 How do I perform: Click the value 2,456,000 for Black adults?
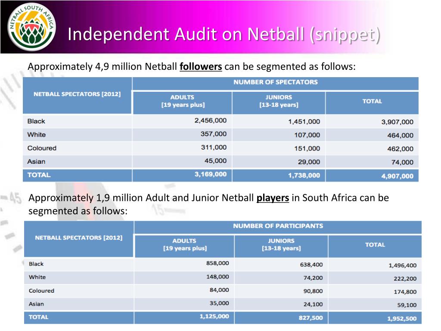pyautogui.click(x=210, y=121)
